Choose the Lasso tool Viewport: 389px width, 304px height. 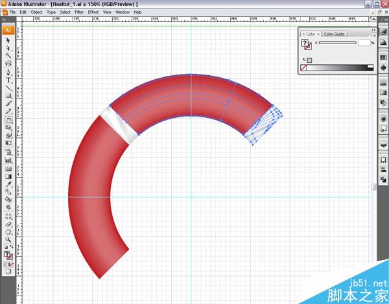click(8, 64)
